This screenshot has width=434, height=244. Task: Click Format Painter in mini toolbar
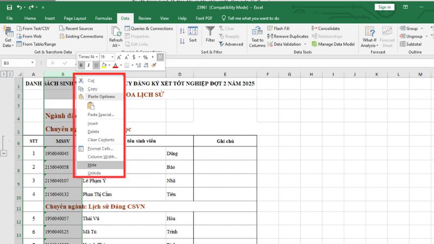[154, 65]
